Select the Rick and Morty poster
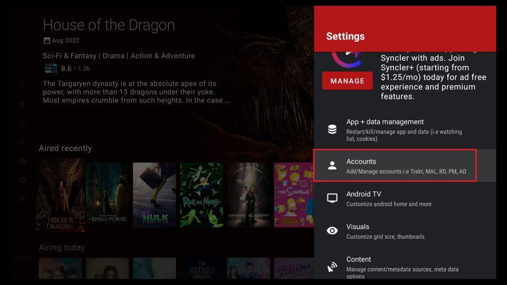The image size is (507, 285). point(201,195)
